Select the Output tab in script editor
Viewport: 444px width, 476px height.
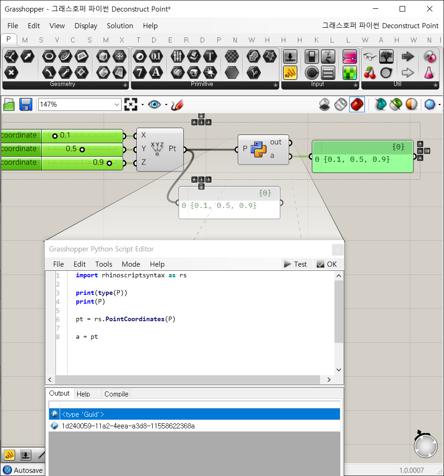coord(59,393)
